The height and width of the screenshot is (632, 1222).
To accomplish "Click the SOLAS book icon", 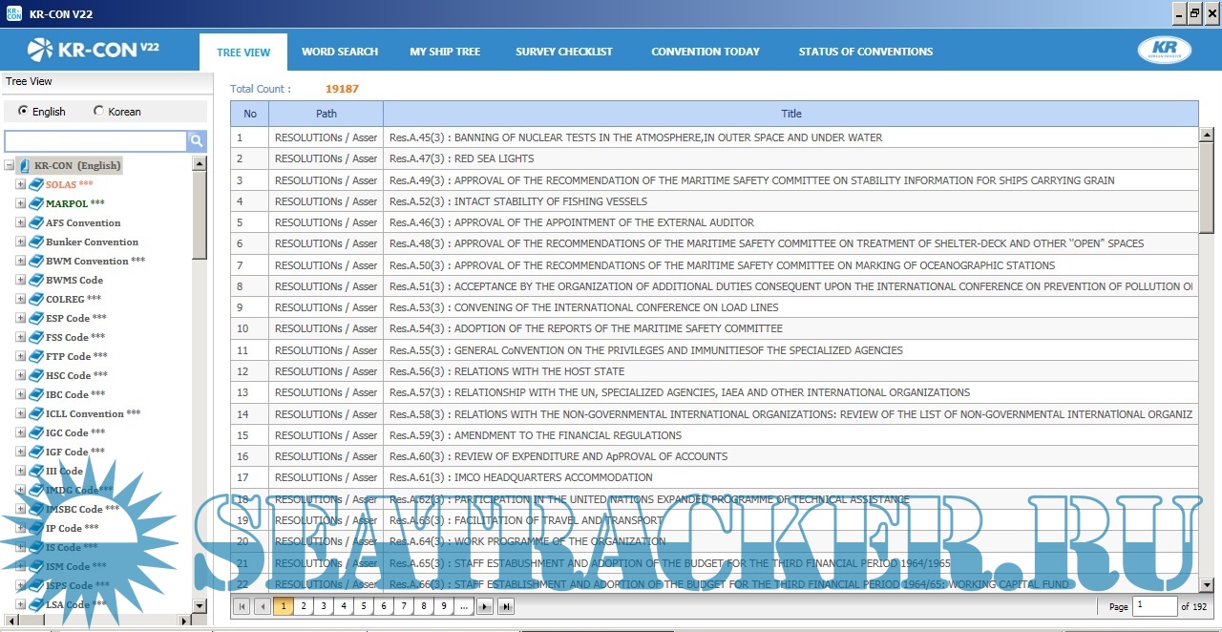I will (x=35, y=184).
